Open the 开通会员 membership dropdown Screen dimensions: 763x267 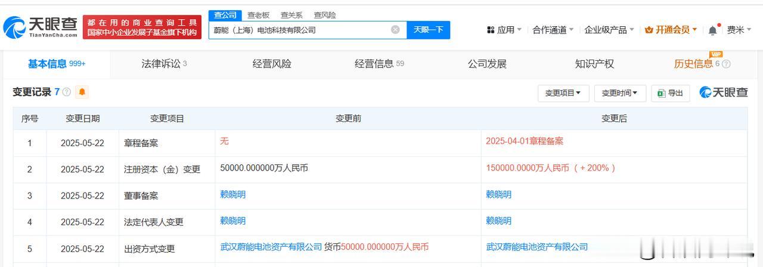(671, 30)
